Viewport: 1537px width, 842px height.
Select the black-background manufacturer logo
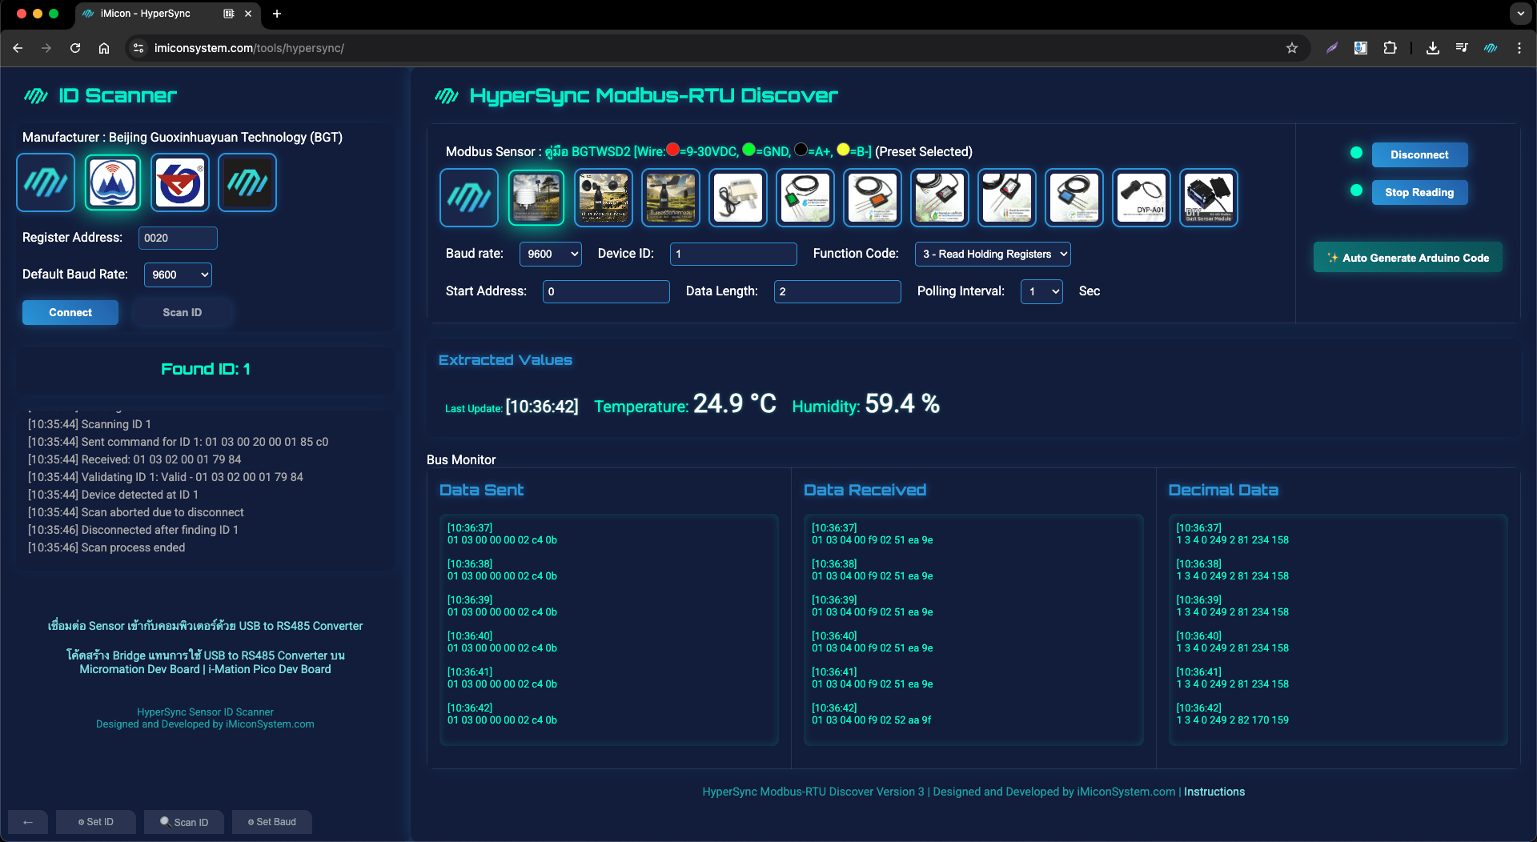coord(247,182)
